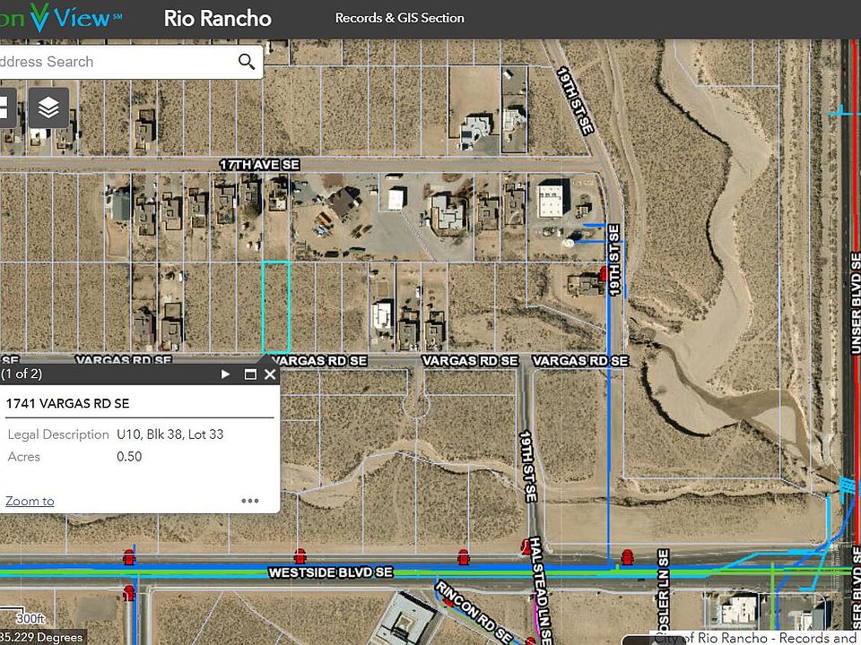Click the RINCON RD SE street label

click(474, 612)
